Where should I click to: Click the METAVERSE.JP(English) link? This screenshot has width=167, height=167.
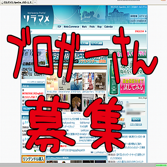pos(33,94)
